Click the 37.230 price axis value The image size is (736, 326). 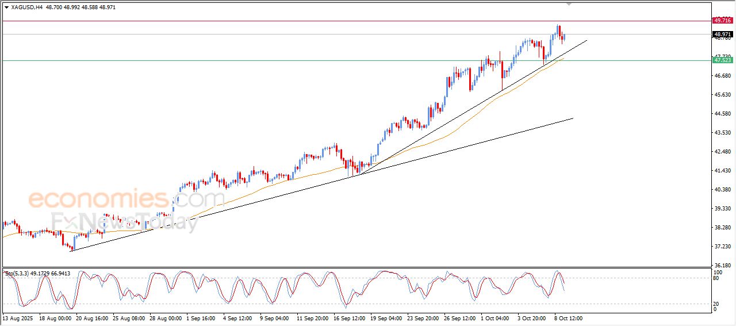coord(722,247)
